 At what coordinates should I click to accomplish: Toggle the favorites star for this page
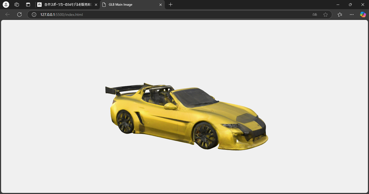click(x=326, y=15)
